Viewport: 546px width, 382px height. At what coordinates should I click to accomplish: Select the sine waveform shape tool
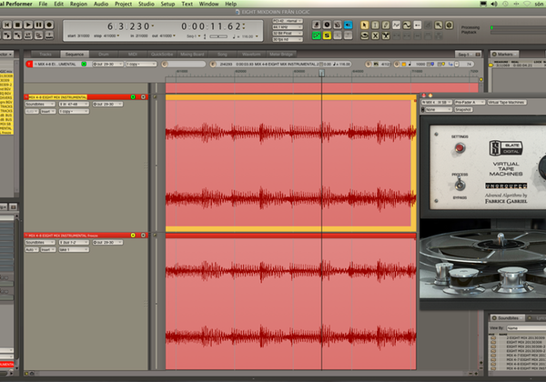pos(407,25)
